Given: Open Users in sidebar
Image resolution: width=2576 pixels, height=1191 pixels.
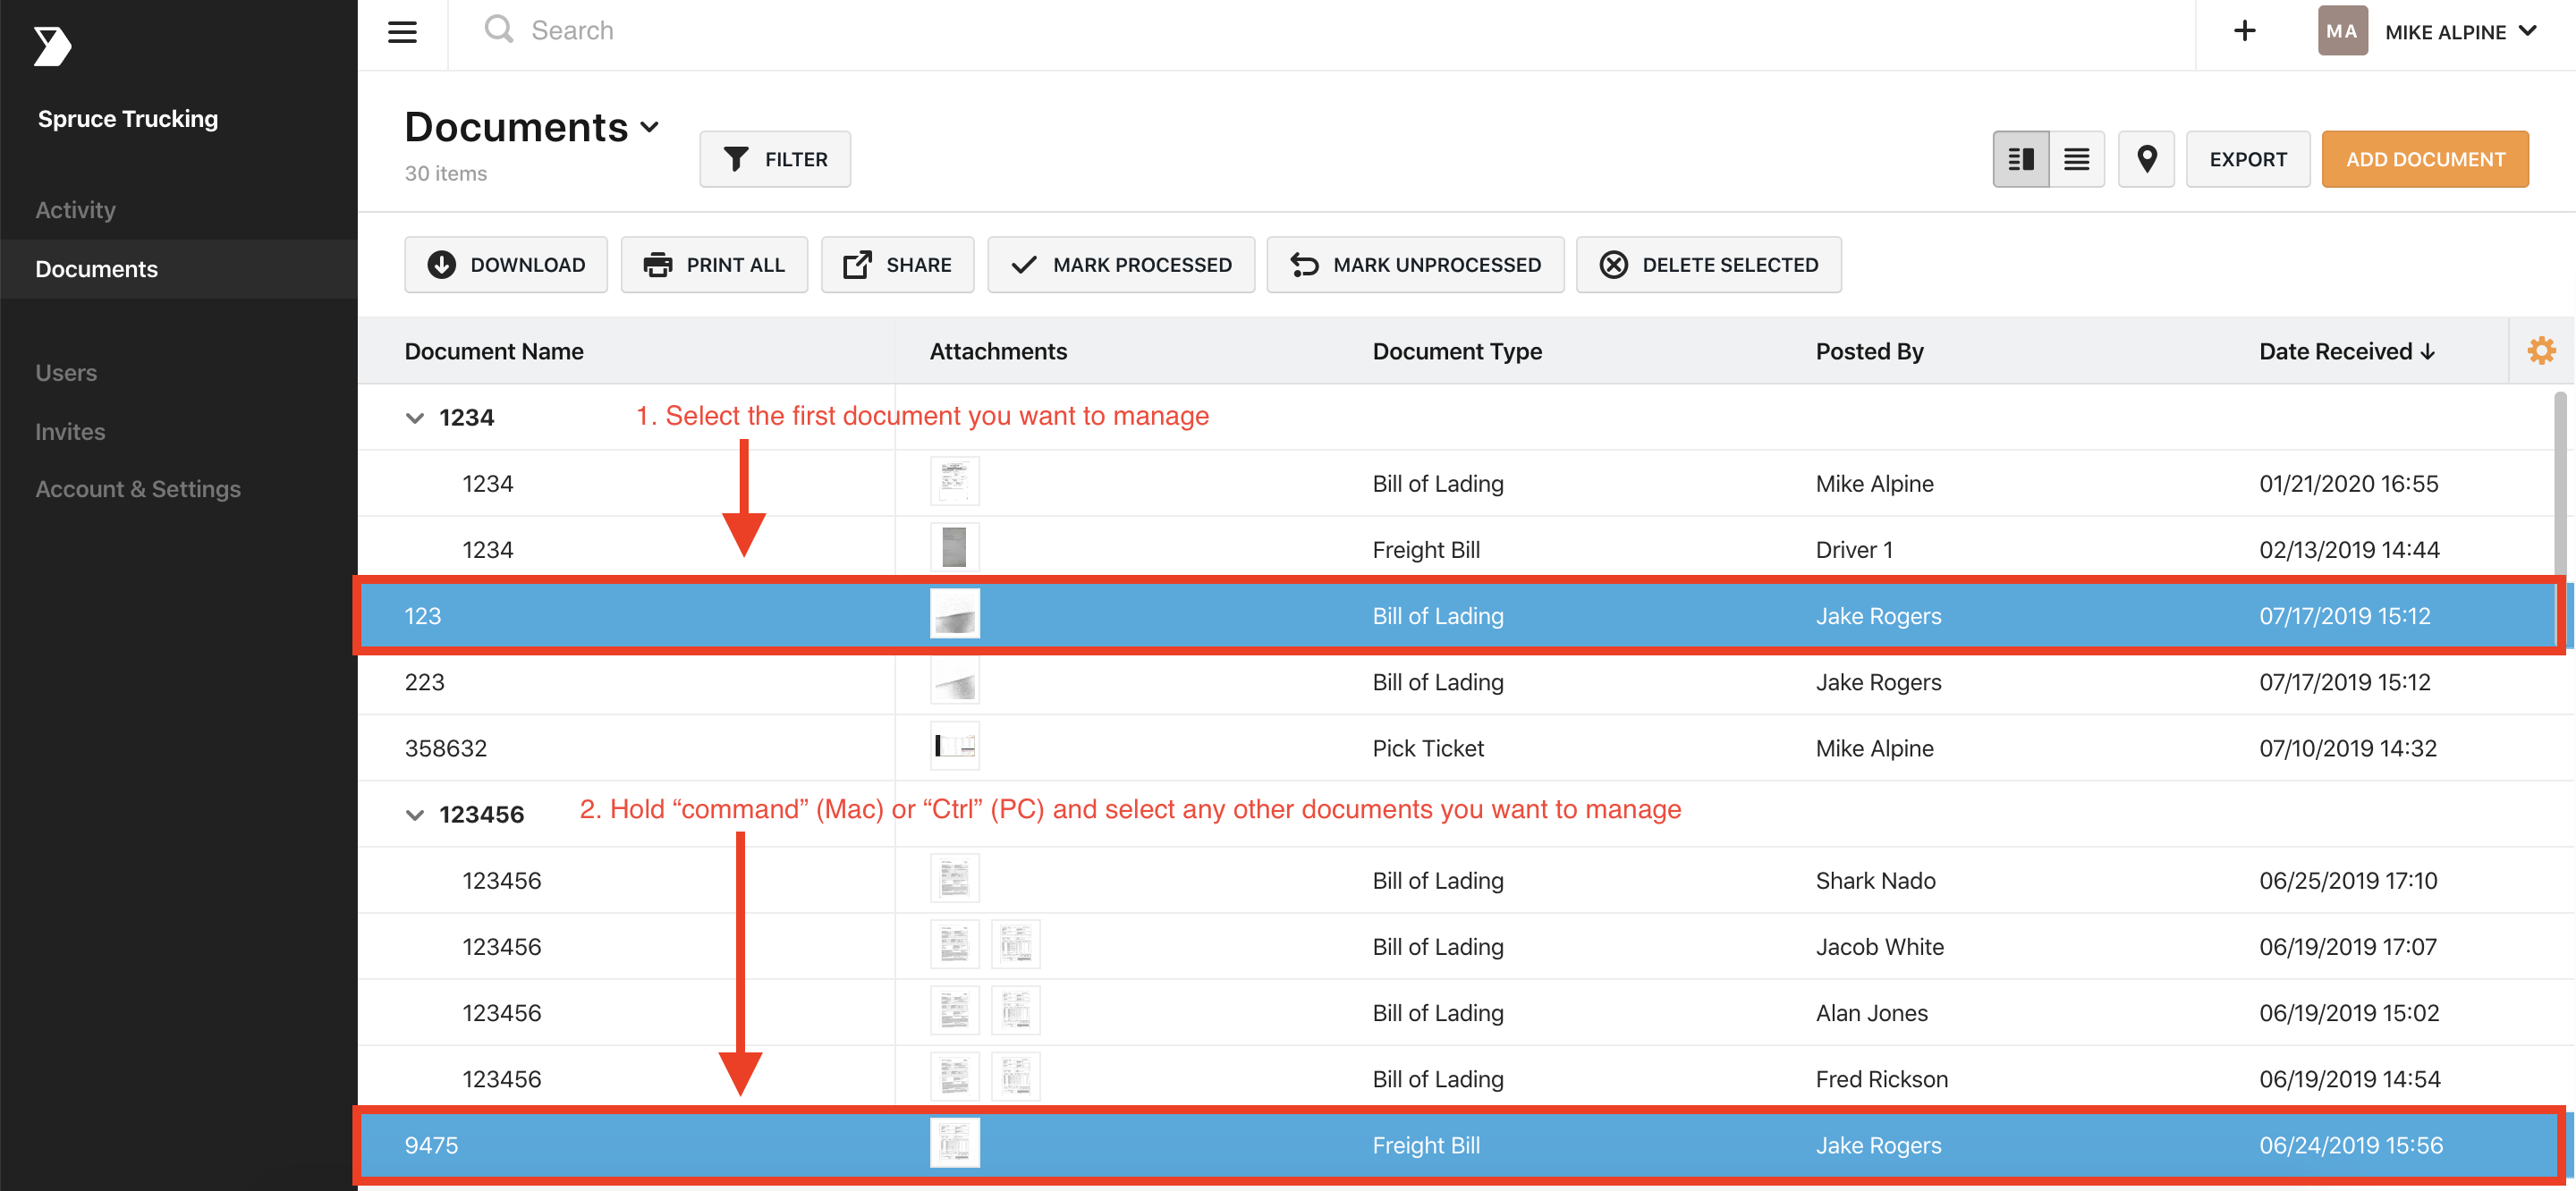Looking at the screenshot, I should (x=66, y=373).
